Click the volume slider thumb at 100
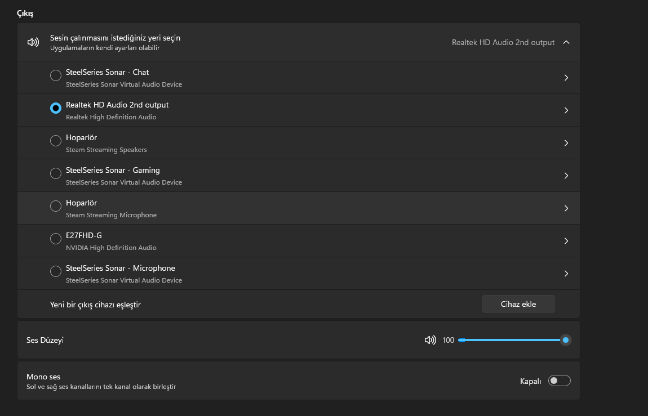The width and height of the screenshot is (648, 416). [x=565, y=340]
